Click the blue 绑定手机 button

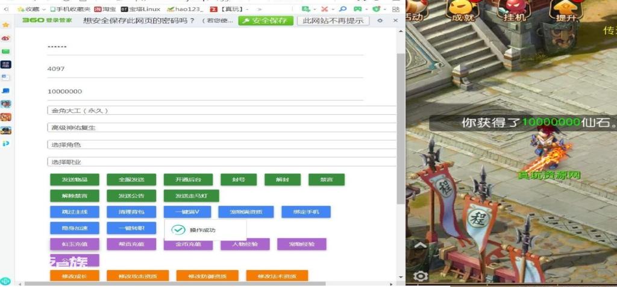(305, 212)
